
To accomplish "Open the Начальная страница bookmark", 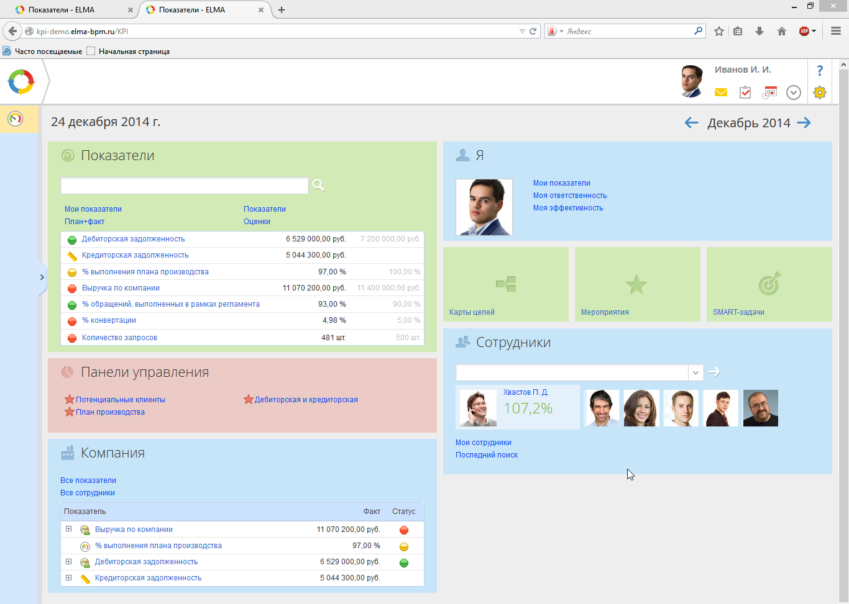I will (x=128, y=52).
